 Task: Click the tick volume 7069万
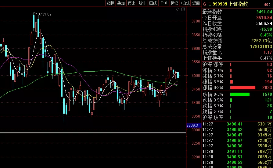point(265,157)
